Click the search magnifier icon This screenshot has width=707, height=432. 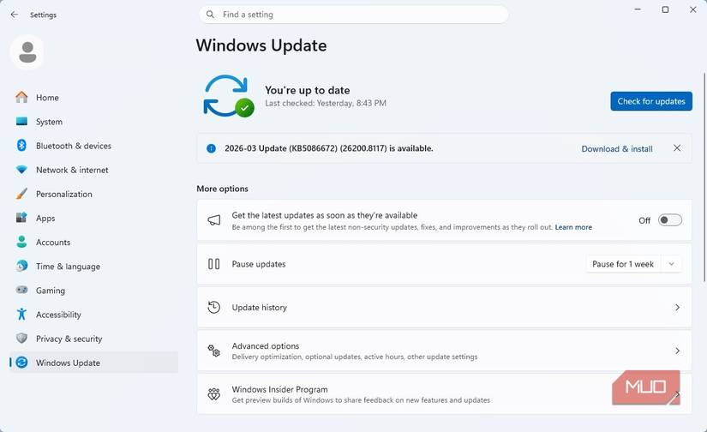coord(210,15)
